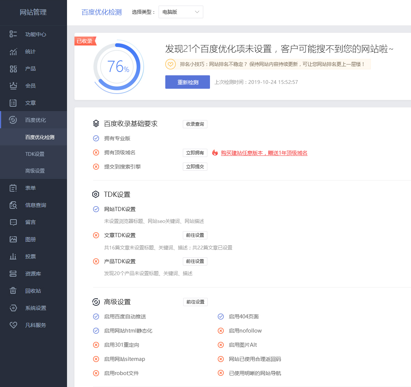
Task: Click the 百度优化 target icon
Action: [13, 120]
